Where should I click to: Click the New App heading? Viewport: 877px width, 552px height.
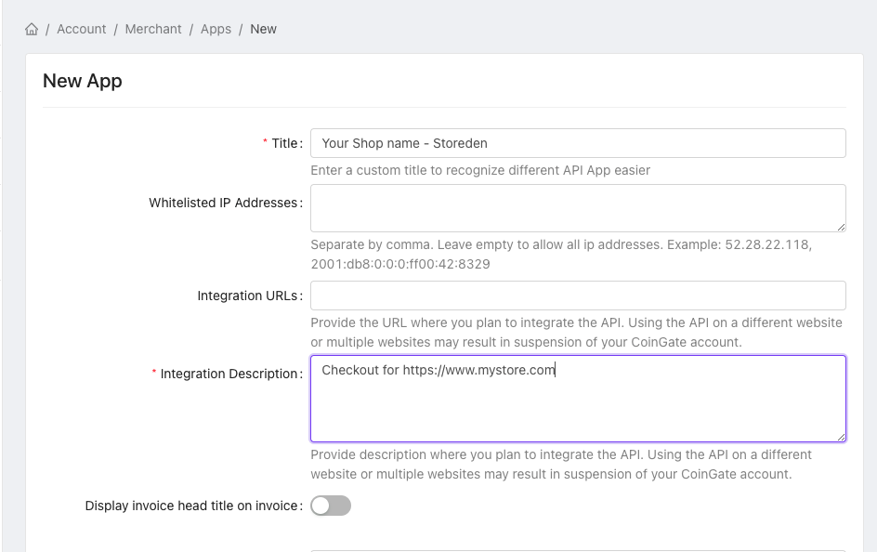(x=83, y=81)
